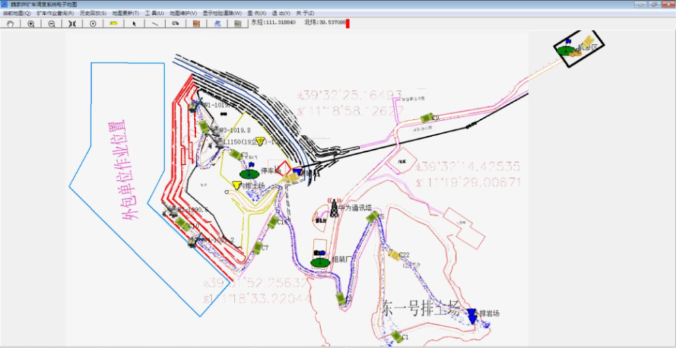
Task: Open the 工具 menu
Action: coord(154,13)
